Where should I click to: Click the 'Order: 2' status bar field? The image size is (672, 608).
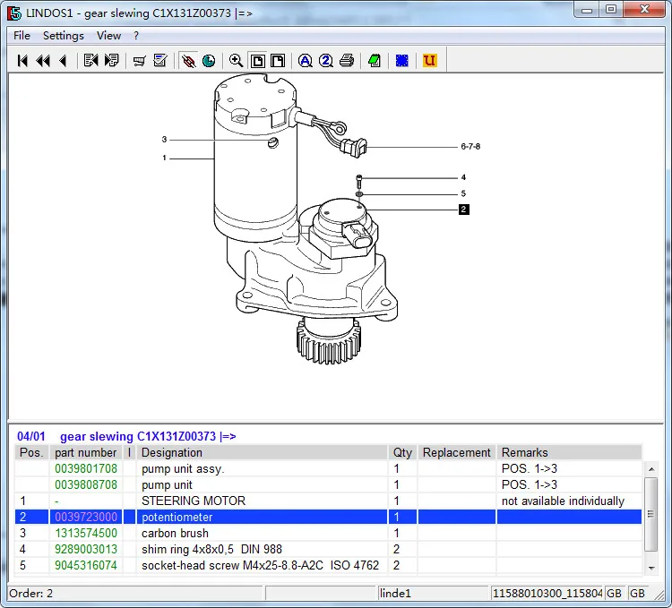click(x=135, y=594)
